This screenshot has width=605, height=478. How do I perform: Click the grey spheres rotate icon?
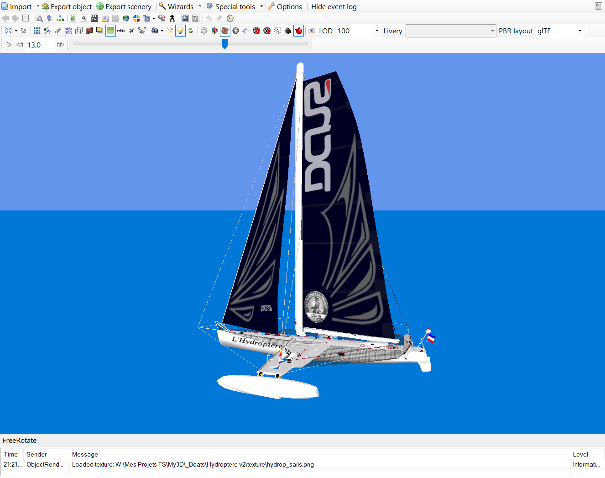162,18
